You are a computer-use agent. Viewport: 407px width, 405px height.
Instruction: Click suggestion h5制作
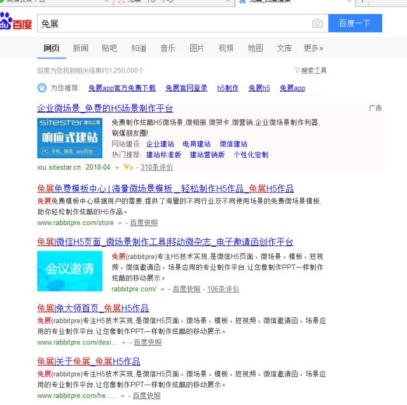(228, 88)
